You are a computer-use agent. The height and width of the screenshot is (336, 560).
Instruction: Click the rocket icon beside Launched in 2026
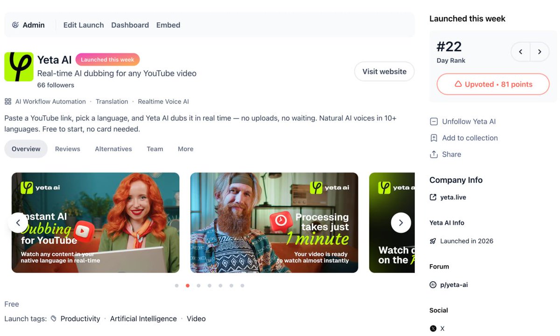point(433,241)
